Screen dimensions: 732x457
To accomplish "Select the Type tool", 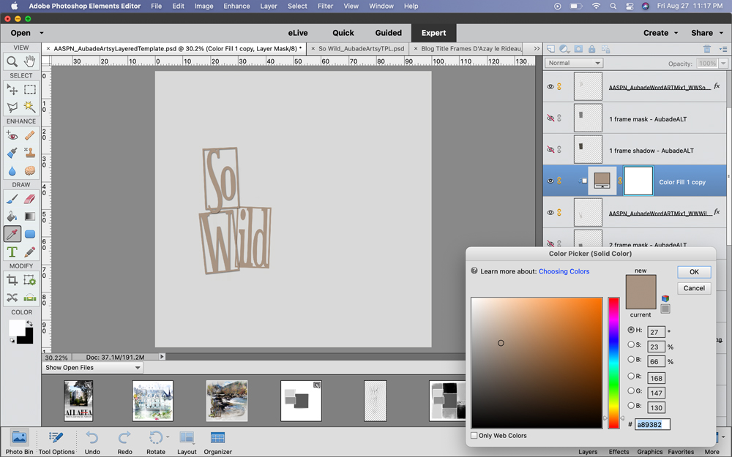I will tap(12, 252).
